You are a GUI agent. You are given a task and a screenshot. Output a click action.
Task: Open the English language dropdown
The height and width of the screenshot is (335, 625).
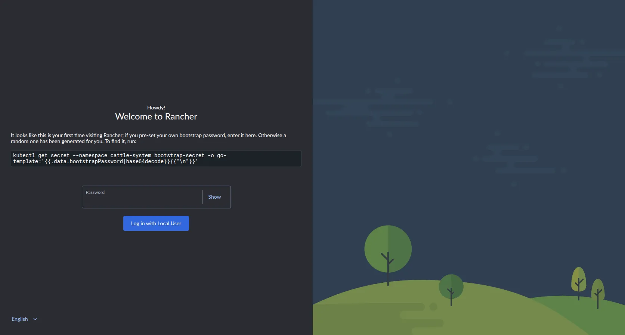pos(24,319)
